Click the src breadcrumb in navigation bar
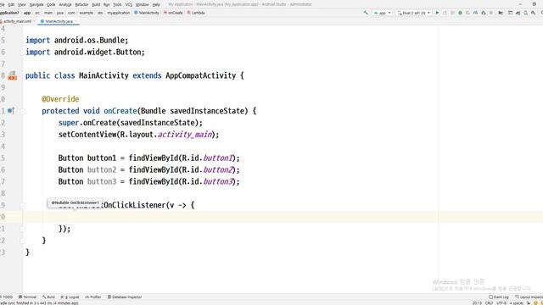 point(37,13)
